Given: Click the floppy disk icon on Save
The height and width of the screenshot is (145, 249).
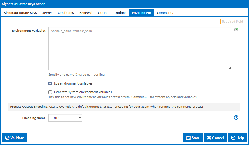Looking at the screenshot, I should click(x=188, y=138).
